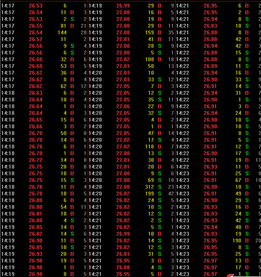Image resolution: width=261 pixels, height=277 pixels.
Task: Click volume 35 at price 27.05
Action: point(151,100)
